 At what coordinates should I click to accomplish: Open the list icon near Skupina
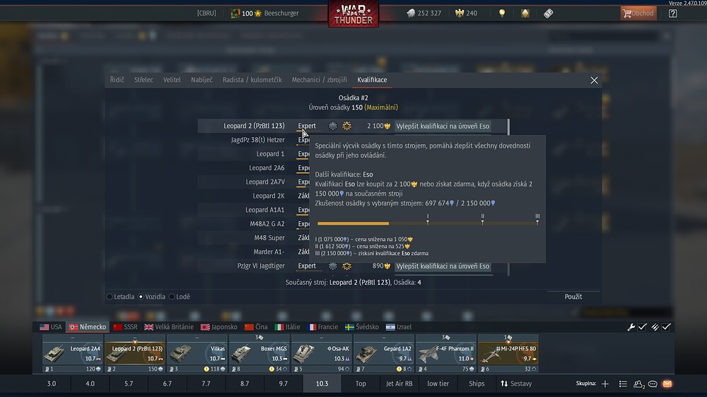click(623, 384)
